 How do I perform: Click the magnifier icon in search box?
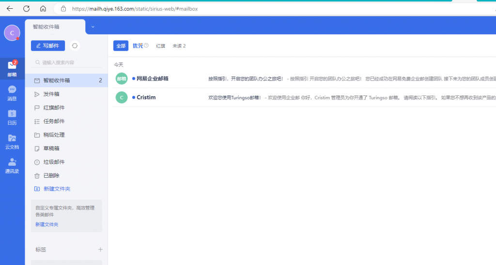click(38, 62)
